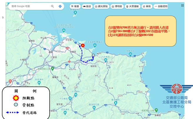Click the magnifier search icon
This screenshot has height=119, width=193.
pyautogui.click(x=52, y=6)
